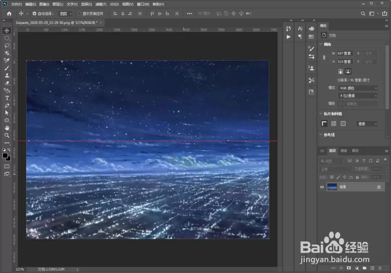
Task: Click the Share icon at top right
Action: click(385, 13)
